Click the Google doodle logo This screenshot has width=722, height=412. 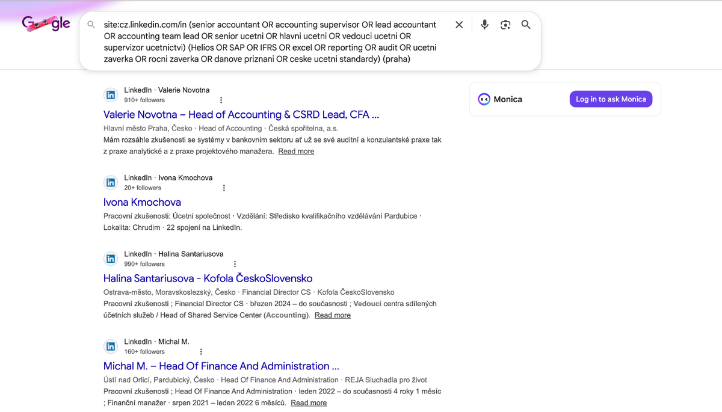point(46,23)
